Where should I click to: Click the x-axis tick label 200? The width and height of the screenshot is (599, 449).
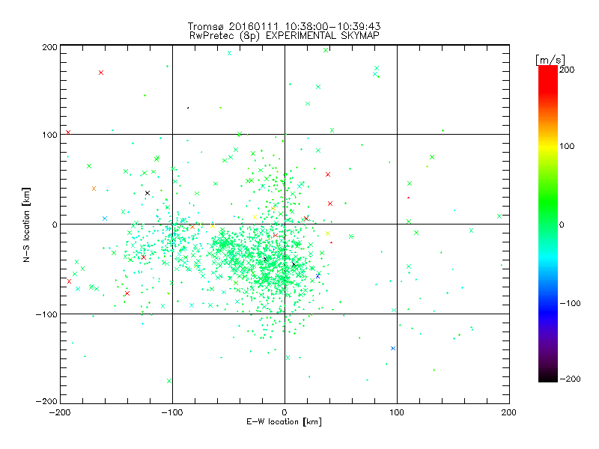click(509, 412)
